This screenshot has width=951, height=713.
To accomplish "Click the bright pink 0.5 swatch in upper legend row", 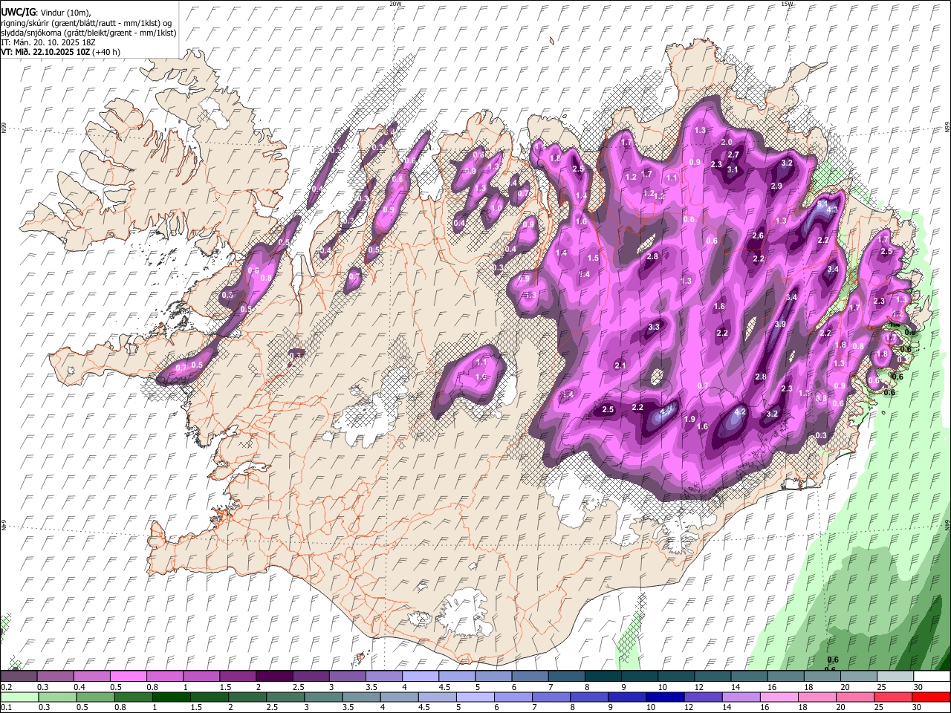I will tap(128, 676).
